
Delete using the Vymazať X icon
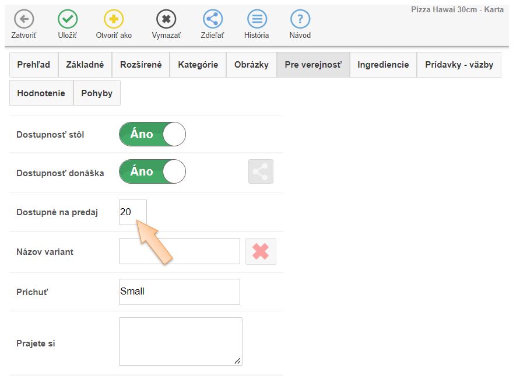coord(166,19)
